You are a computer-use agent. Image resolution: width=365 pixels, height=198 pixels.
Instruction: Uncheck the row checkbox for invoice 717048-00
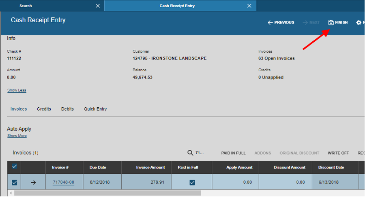pos(15,183)
